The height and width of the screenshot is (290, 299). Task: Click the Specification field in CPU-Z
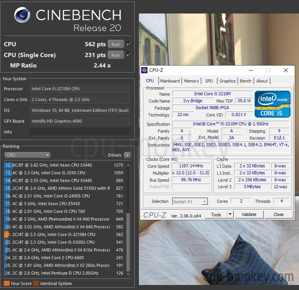(231, 124)
